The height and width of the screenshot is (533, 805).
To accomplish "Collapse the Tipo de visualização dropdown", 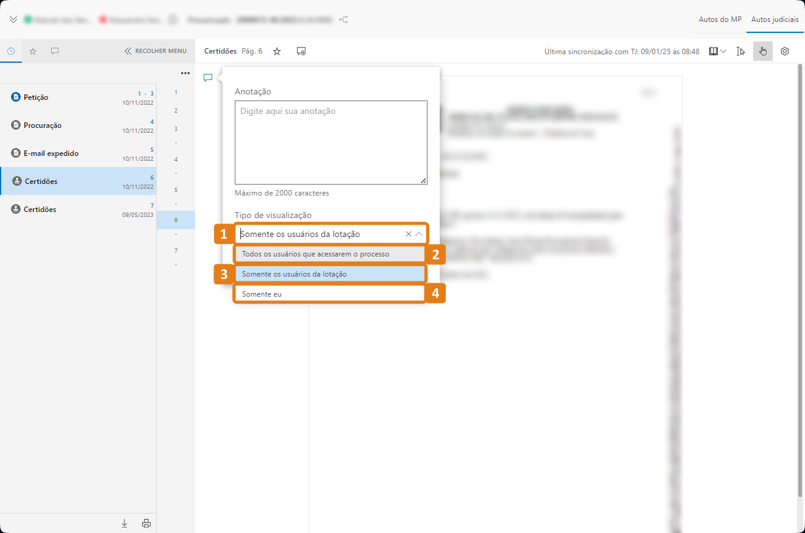I will coord(419,234).
